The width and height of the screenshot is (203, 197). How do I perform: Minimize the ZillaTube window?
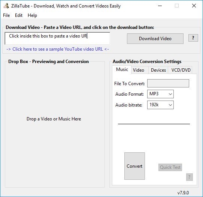(160, 6)
